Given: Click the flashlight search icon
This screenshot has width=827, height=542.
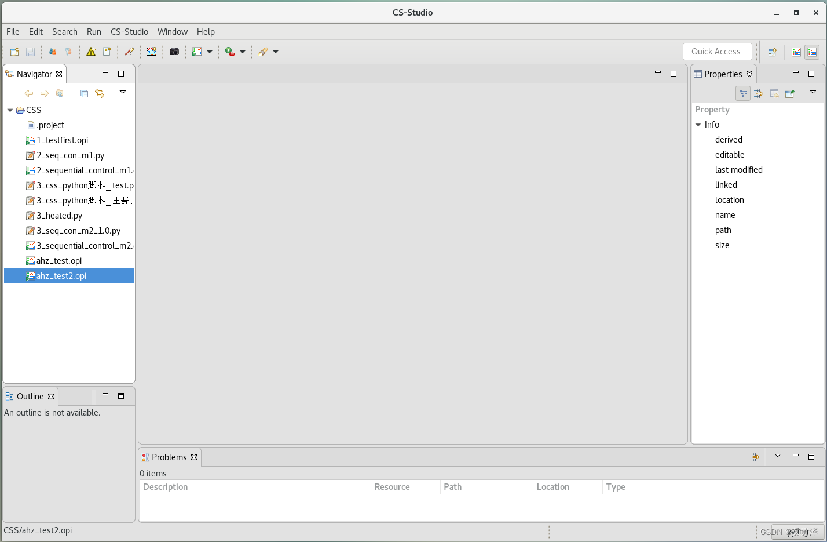Looking at the screenshot, I should [263, 52].
